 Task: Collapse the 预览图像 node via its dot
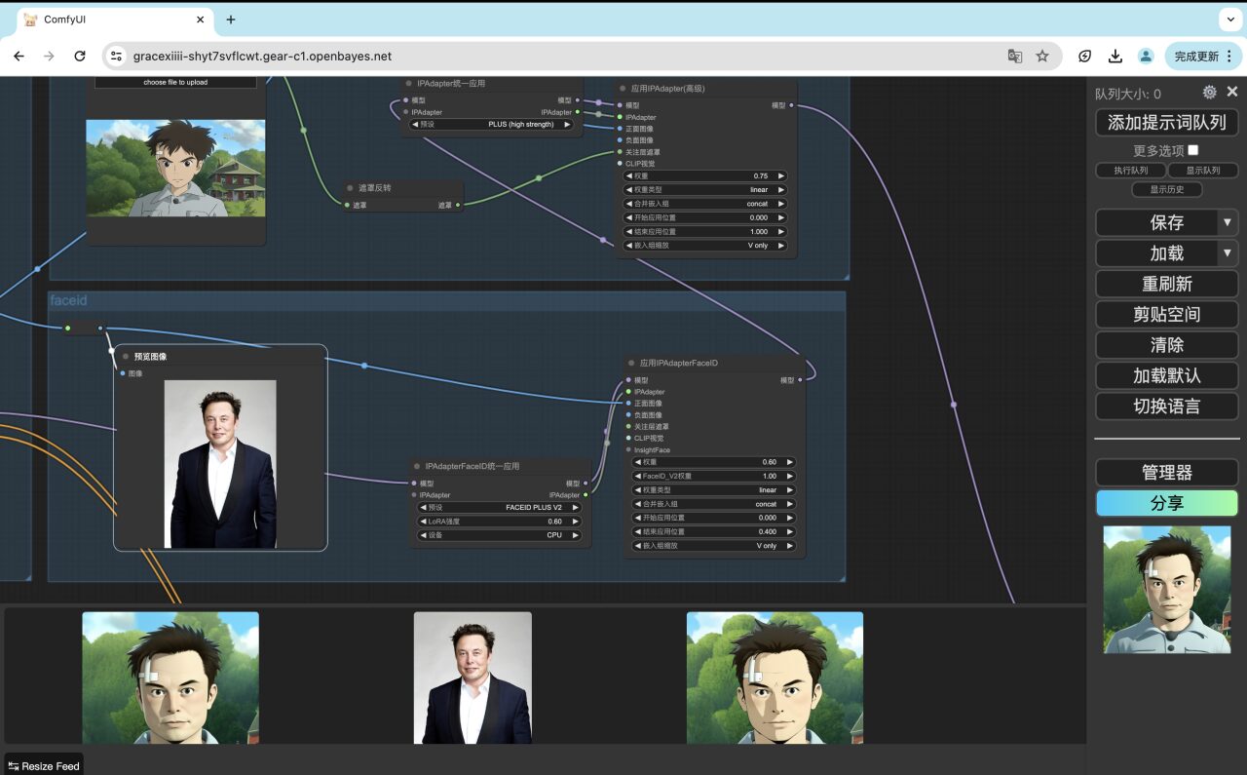click(x=127, y=357)
